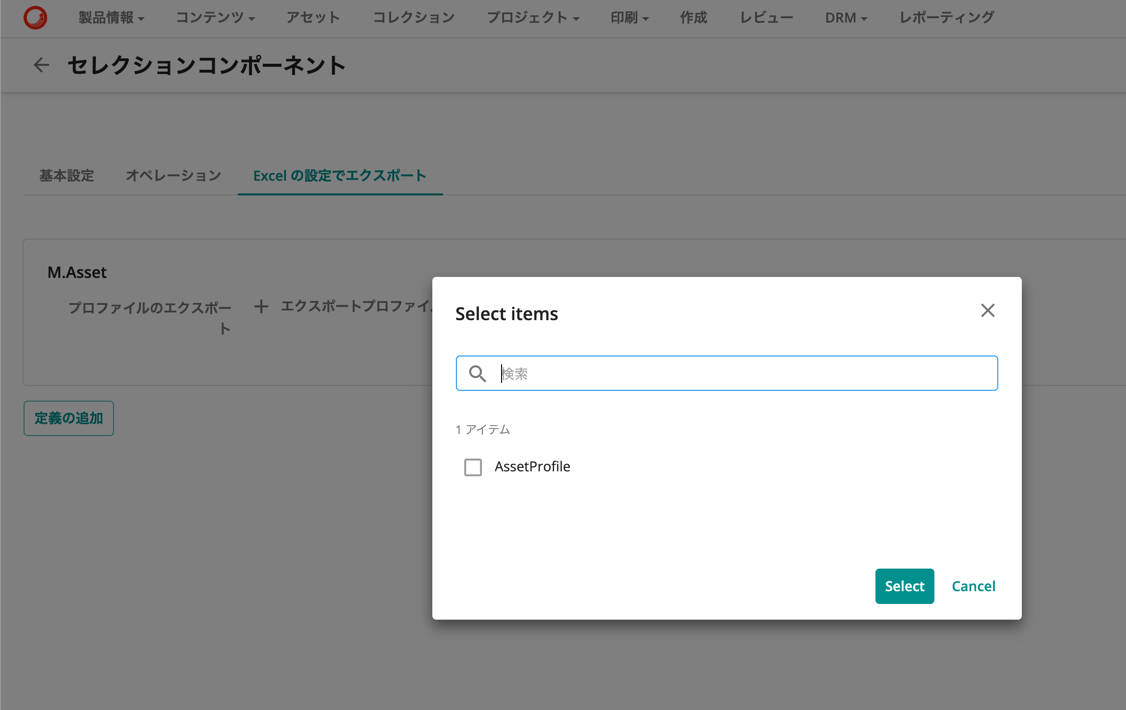Click the プロファイルのエクスポート label
This screenshot has height=710, width=1126.
[x=150, y=318]
